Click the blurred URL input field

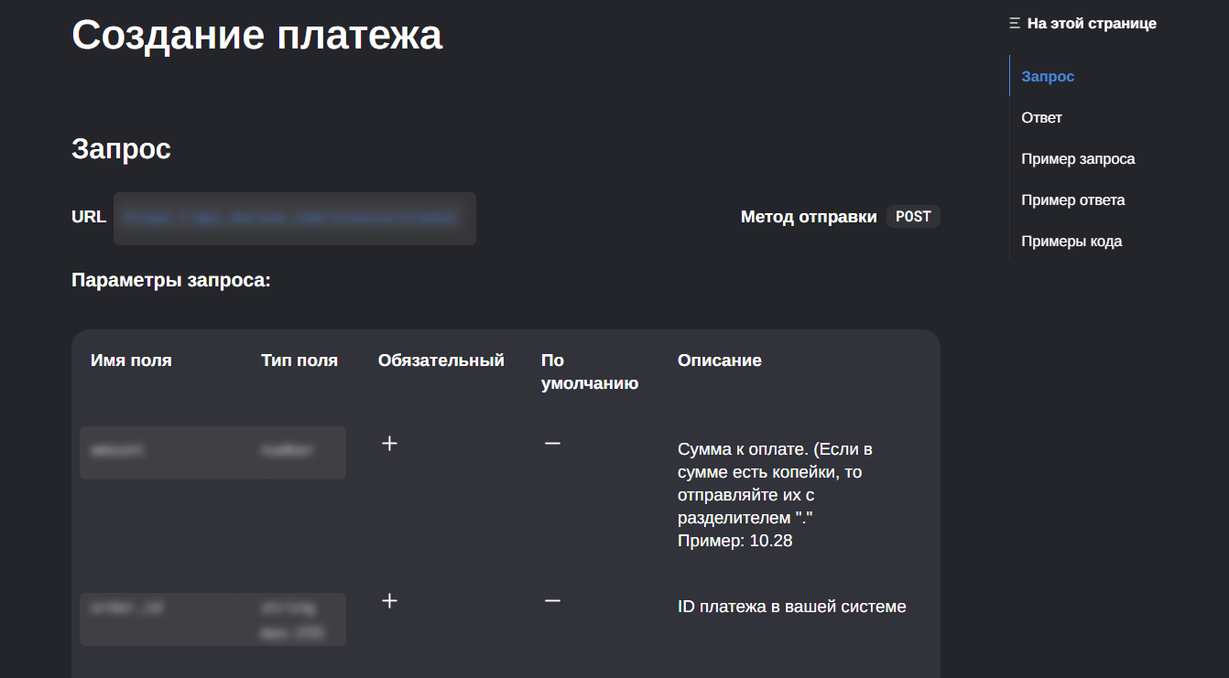click(294, 218)
